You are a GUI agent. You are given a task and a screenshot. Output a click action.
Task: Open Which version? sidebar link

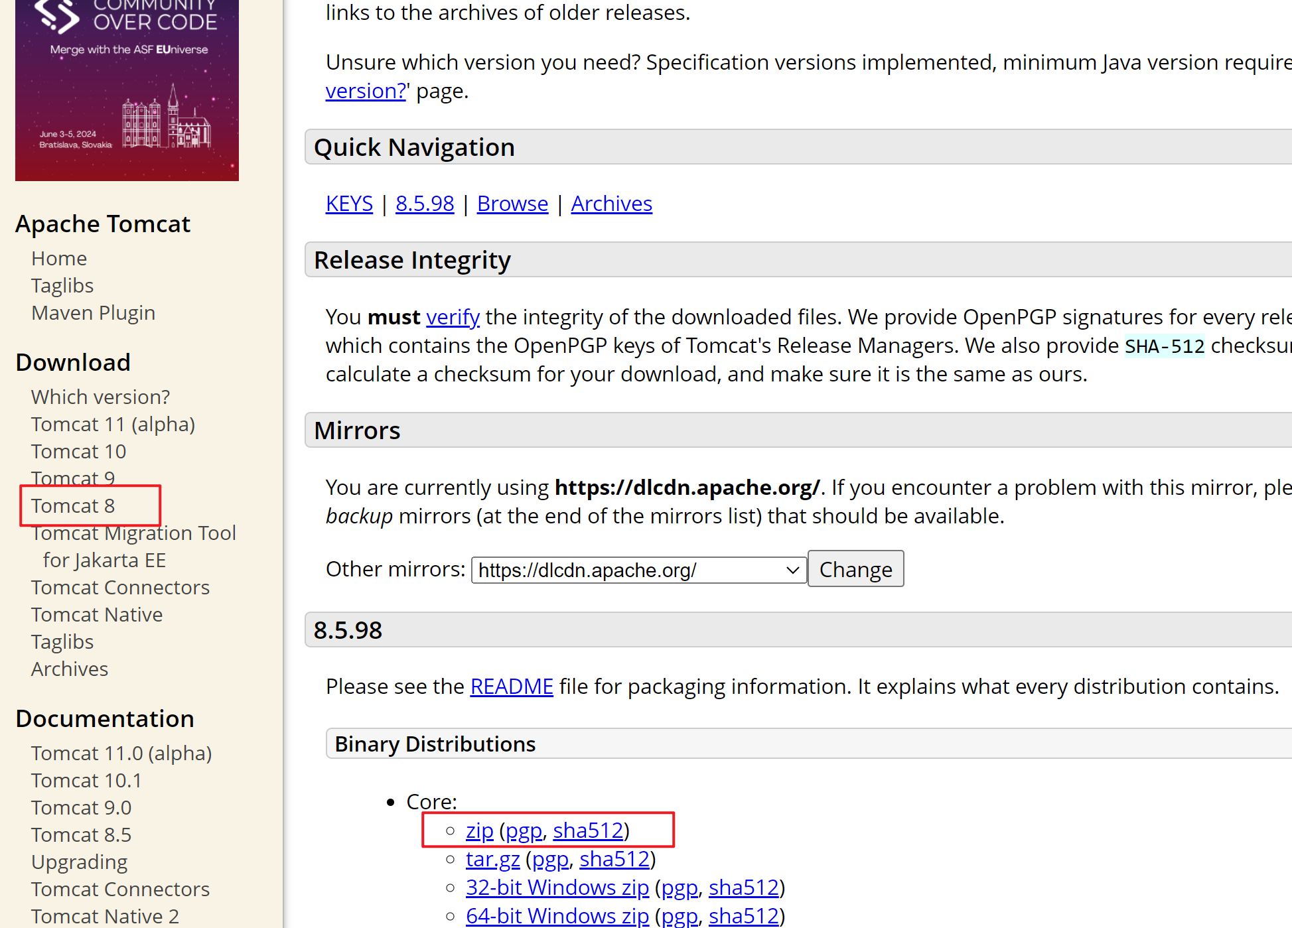point(100,397)
